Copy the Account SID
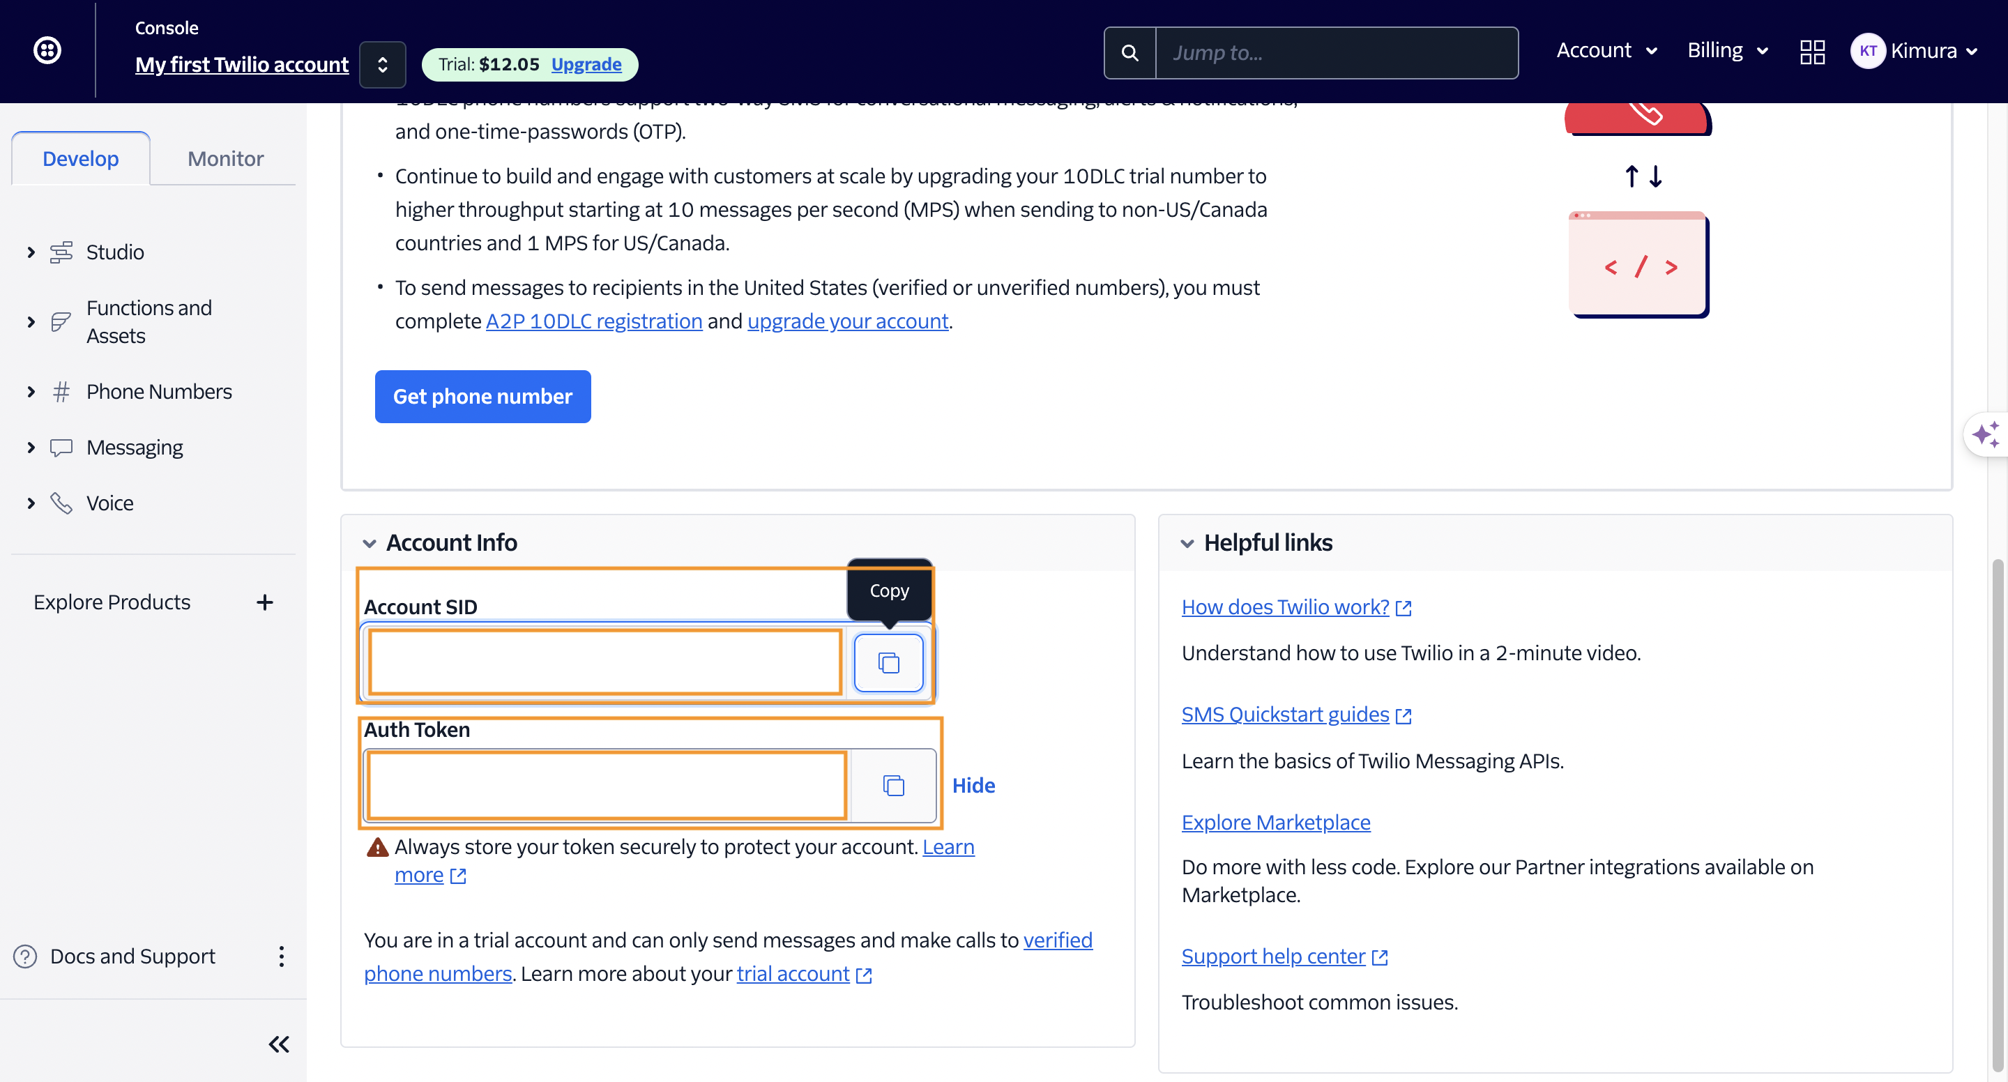2008x1082 pixels. point(889,662)
